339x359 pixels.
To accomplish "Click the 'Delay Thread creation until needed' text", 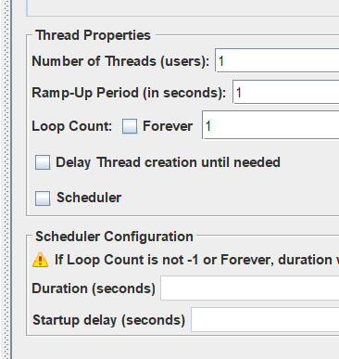I will point(168,162).
